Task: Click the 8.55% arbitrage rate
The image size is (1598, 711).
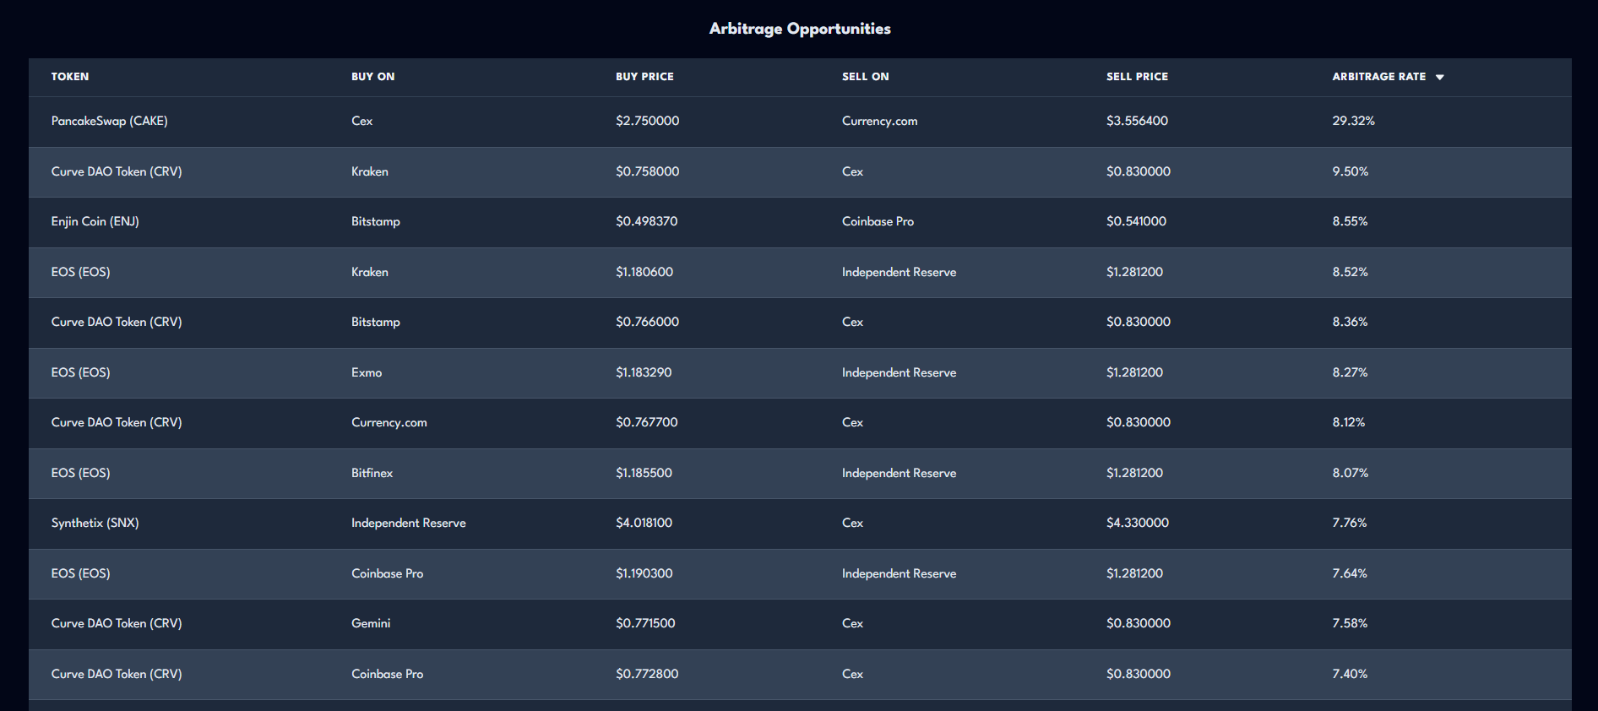Action: click(x=1351, y=221)
